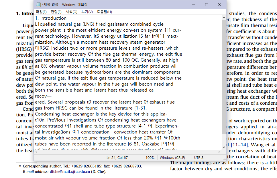The height and width of the screenshot is (178, 277).
Task: Click the UTF-8 encoding status entry
Action: [x=199, y=157]
